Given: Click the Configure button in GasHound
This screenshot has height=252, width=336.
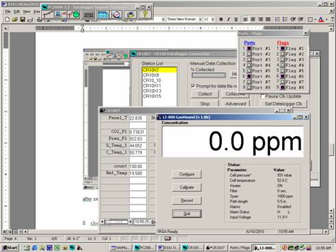Looking at the screenshot, I should coord(186,174).
